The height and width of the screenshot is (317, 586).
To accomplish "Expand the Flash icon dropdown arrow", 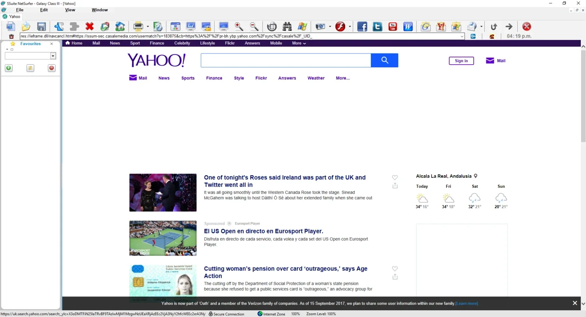I will [x=350, y=27].
